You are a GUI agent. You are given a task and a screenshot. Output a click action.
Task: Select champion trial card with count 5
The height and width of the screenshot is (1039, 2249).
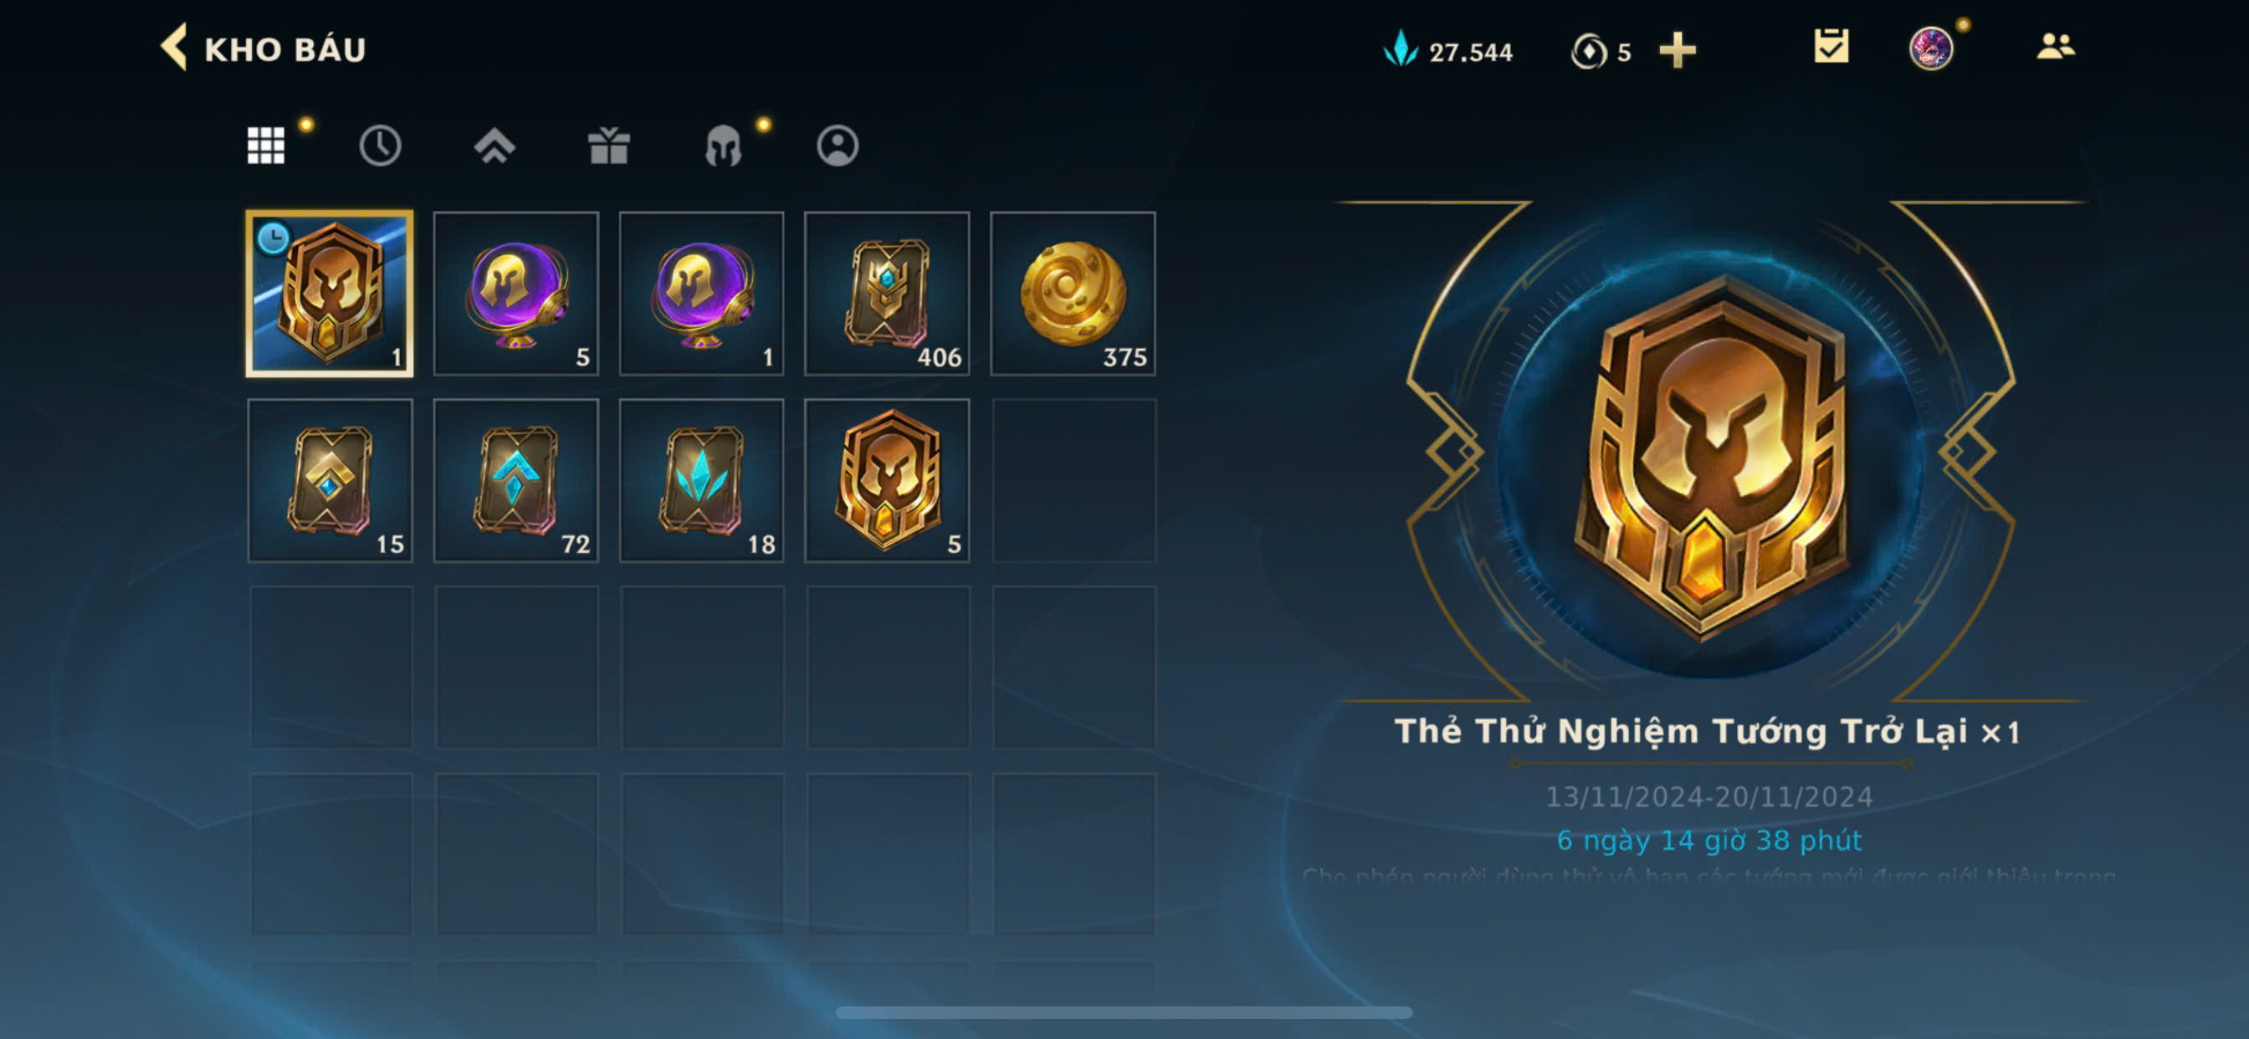(x=887, y=480)
